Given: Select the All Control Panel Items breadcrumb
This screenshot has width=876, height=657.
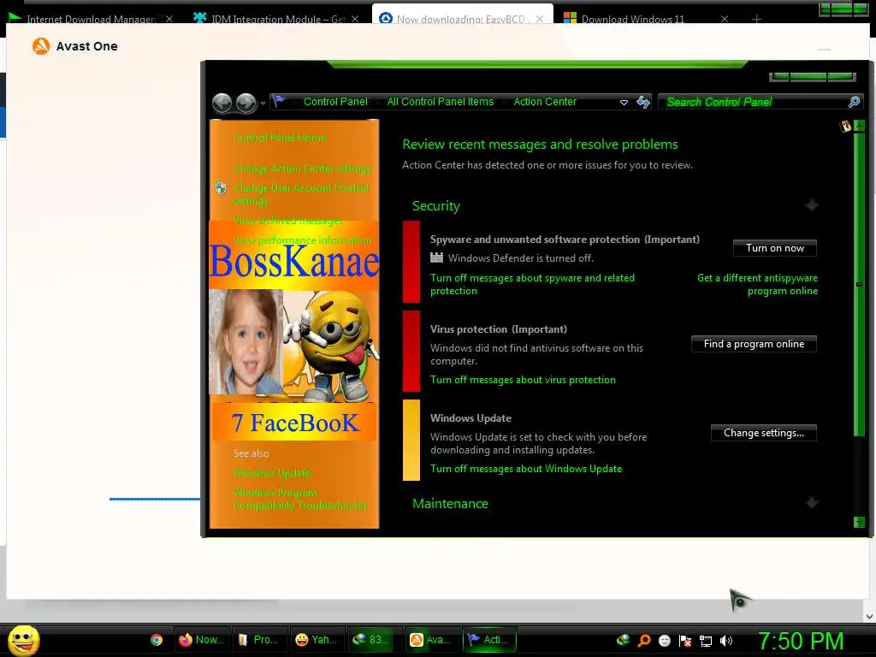Looking at the screenshot, I should (x=441, y=102).
